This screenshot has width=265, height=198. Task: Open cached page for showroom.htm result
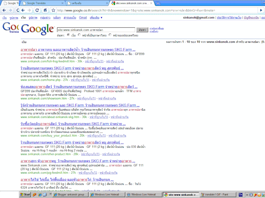[x=86, y=99]
